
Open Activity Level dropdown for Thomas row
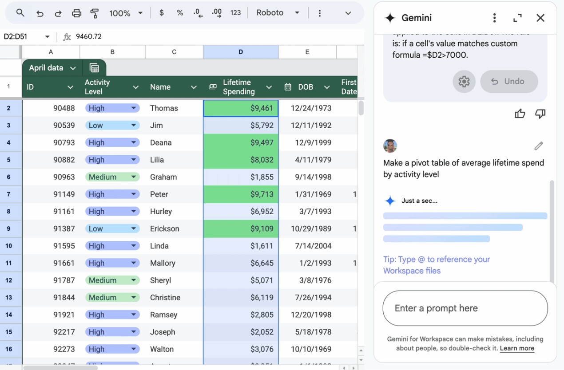[133, 108]
